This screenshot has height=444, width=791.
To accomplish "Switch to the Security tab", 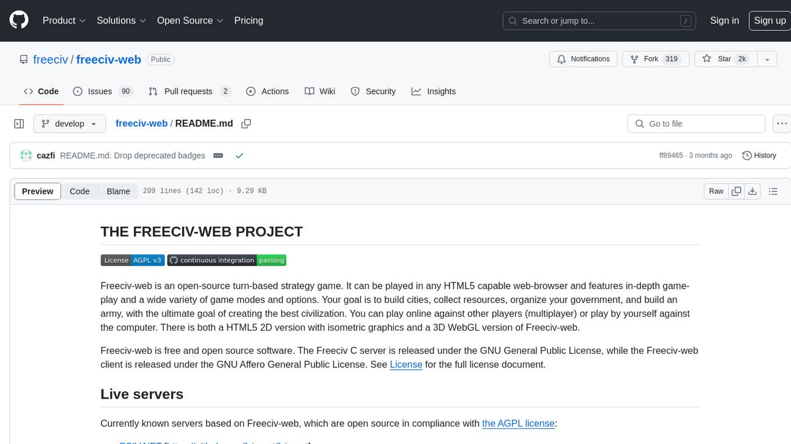I will (x=373, y=91).
